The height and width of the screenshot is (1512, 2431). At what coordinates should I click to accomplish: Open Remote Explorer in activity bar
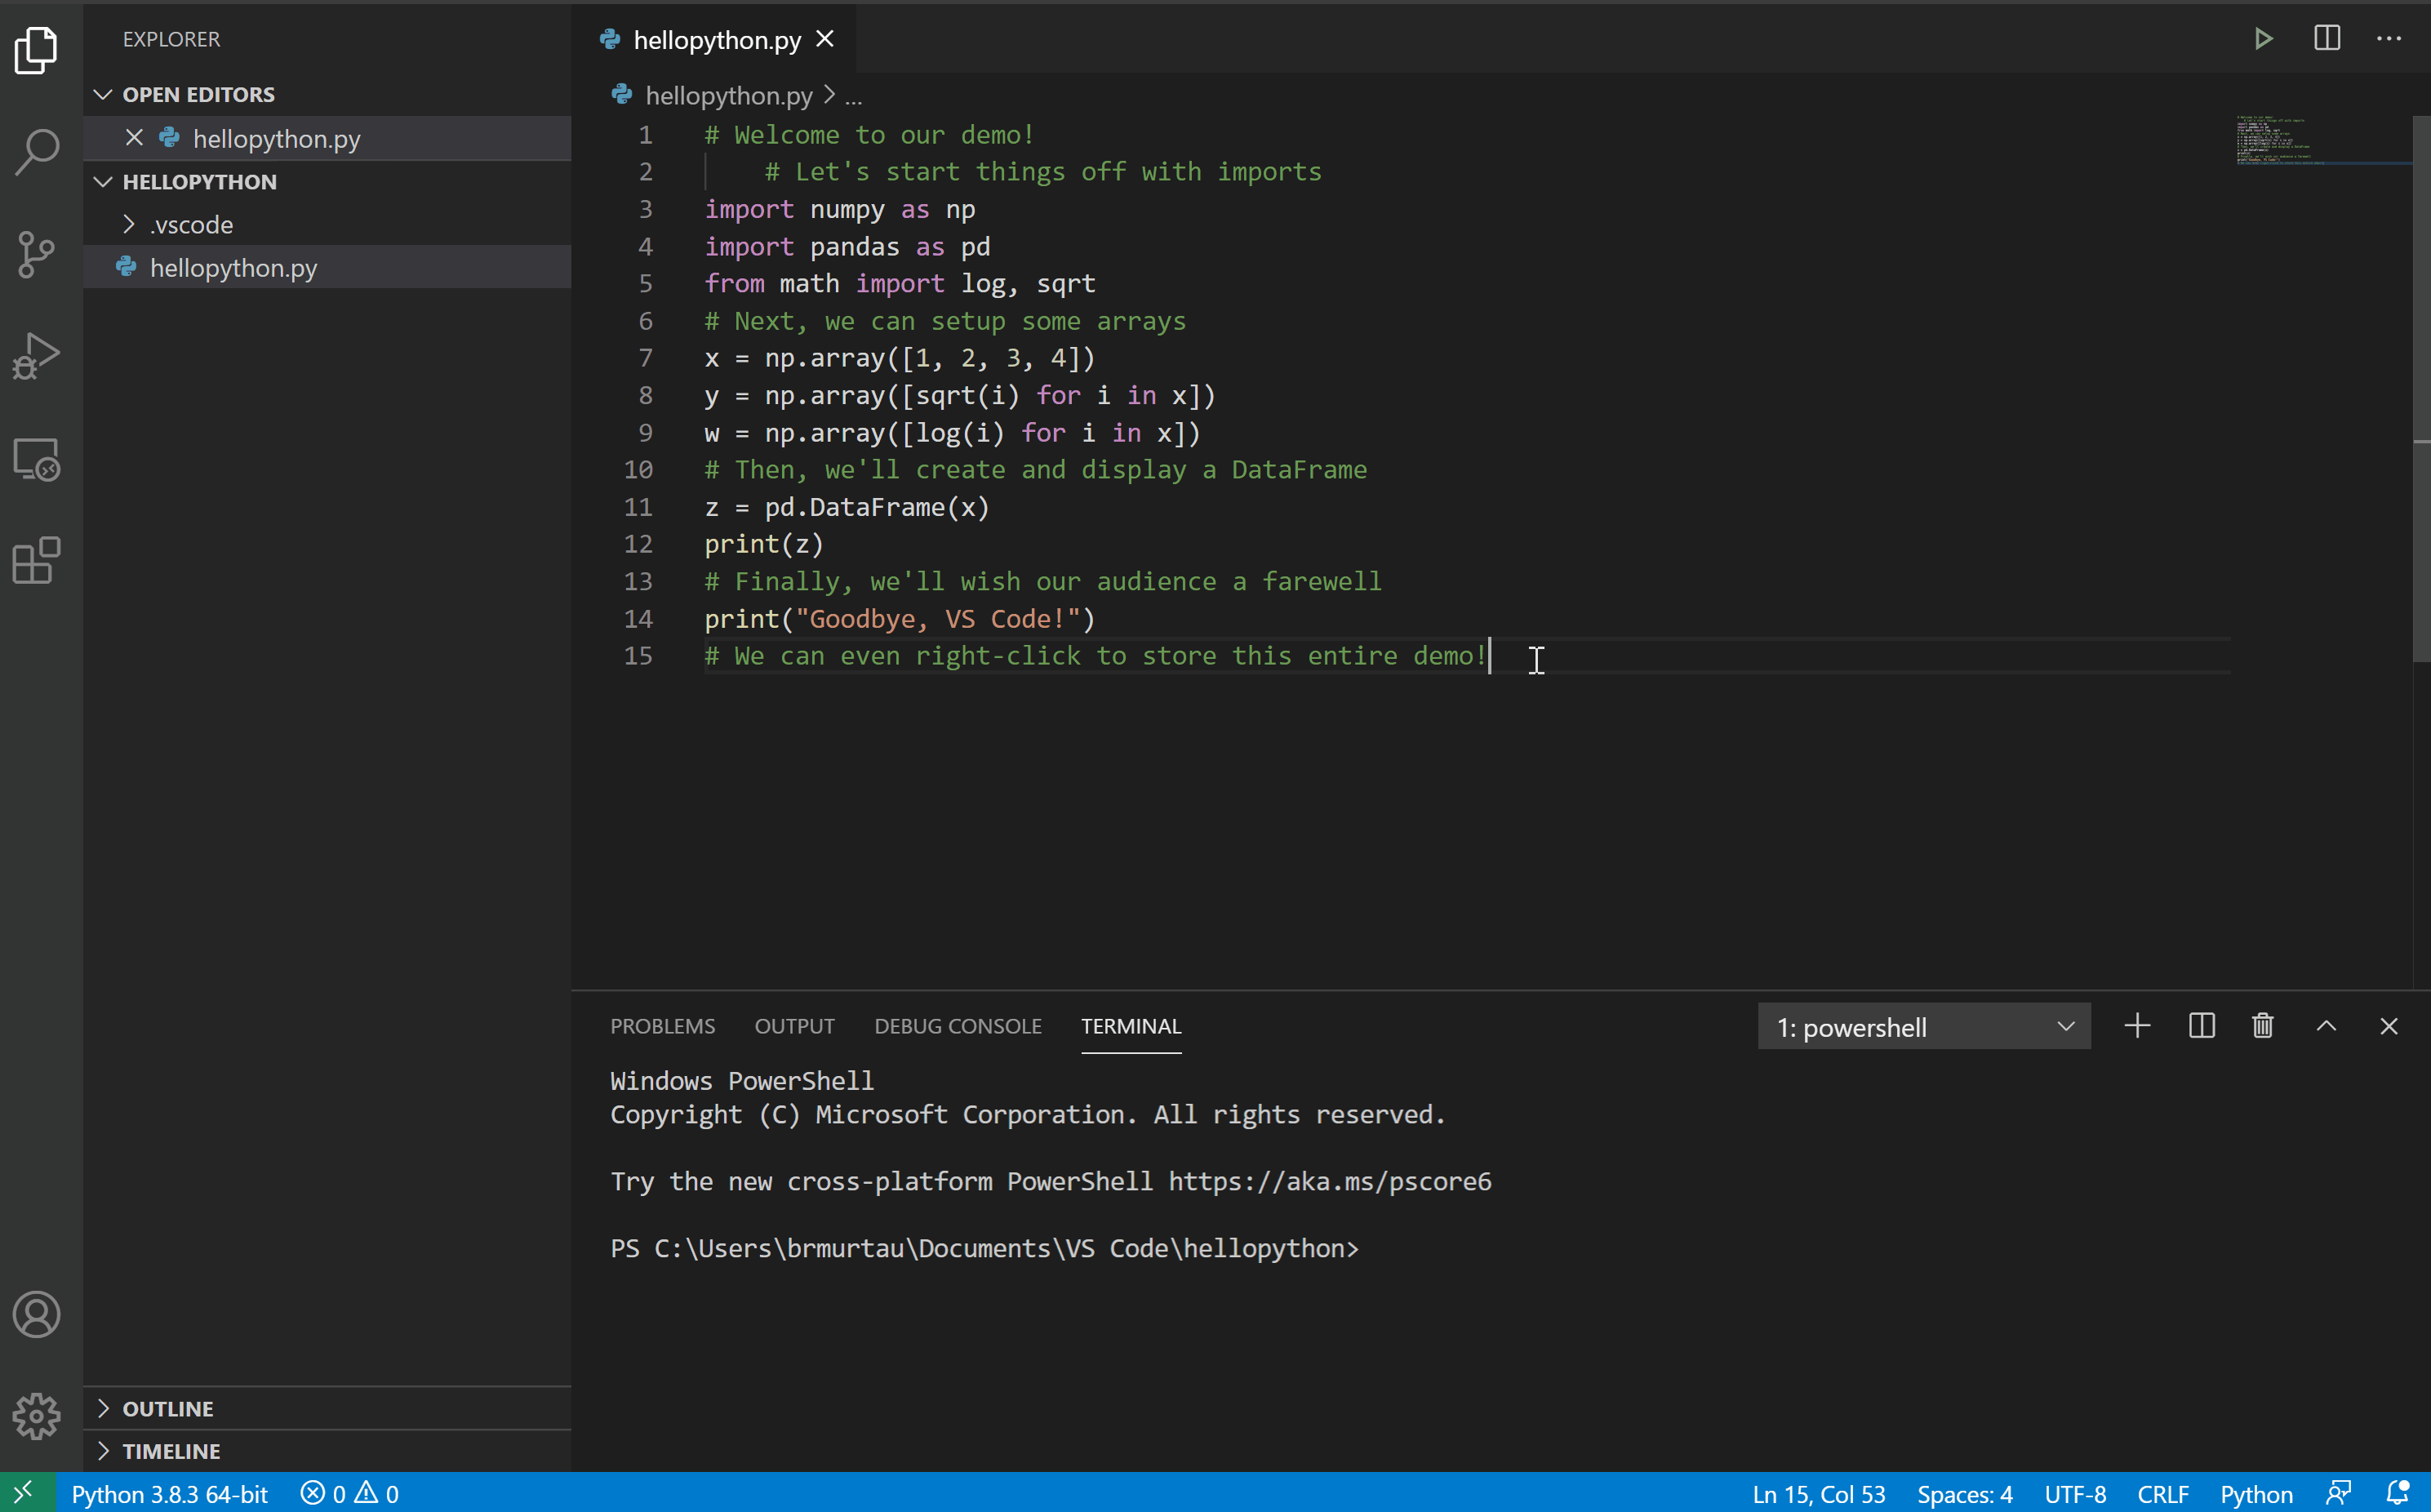(x=37, y=460)
